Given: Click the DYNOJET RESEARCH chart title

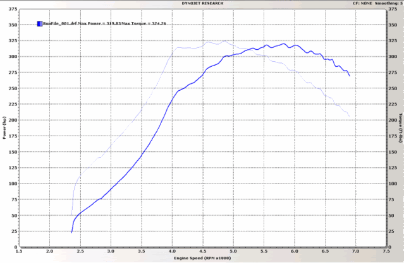Looking at the screenshot, I should [x=202, y=3].
